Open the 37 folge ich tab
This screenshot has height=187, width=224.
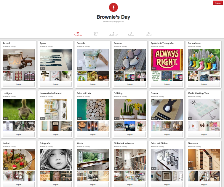[149, 34]
